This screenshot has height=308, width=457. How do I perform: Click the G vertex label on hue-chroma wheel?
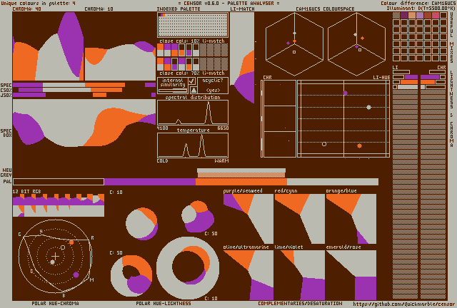click(19, 235)
